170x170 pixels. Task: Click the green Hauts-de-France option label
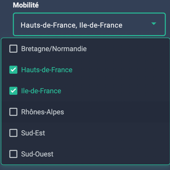(x=47, y=70)
